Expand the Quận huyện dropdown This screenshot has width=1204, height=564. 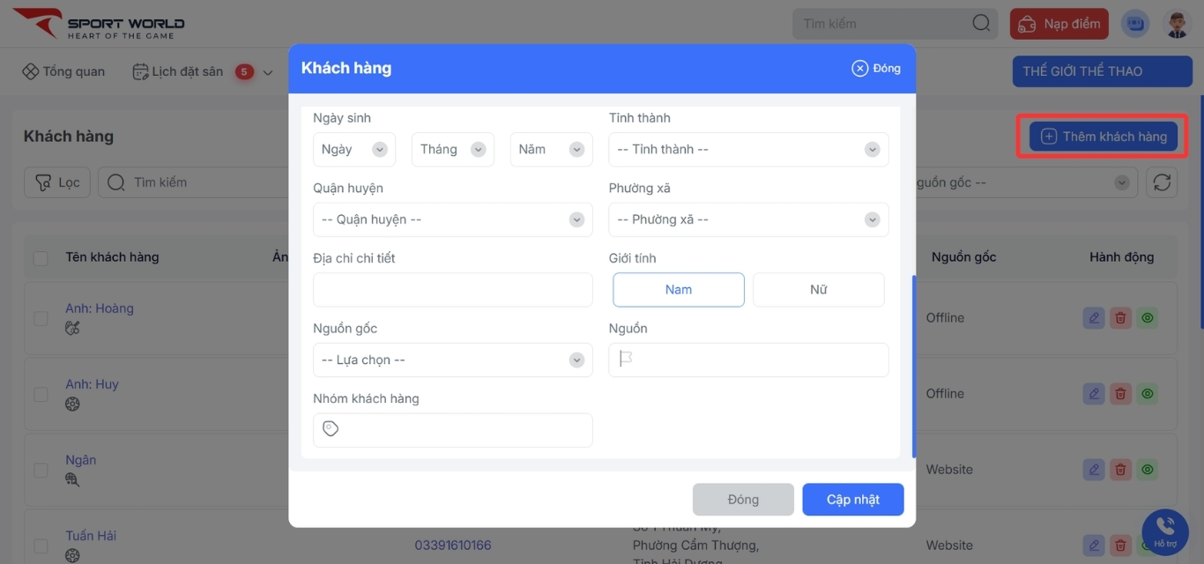(x=452, y=219)
